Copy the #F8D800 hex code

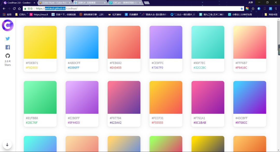pyautogui.click(x=32, y=68)
